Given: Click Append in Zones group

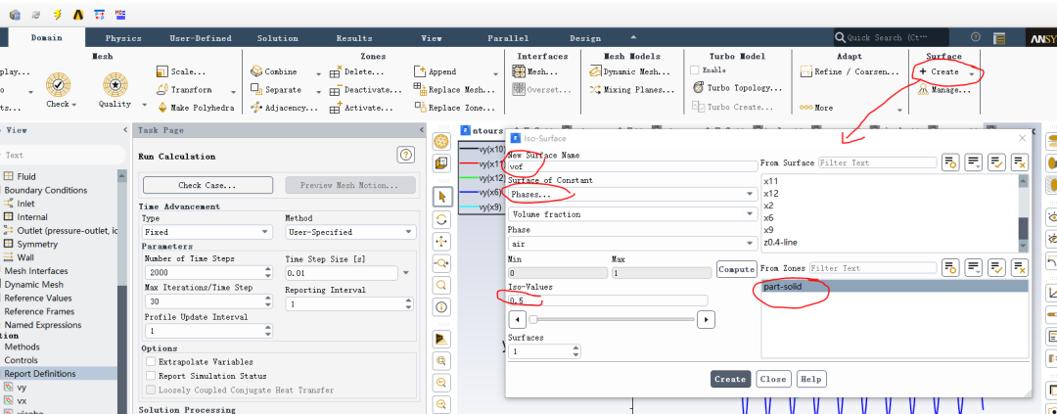Looking at the screenshot, I should (435, 71).
